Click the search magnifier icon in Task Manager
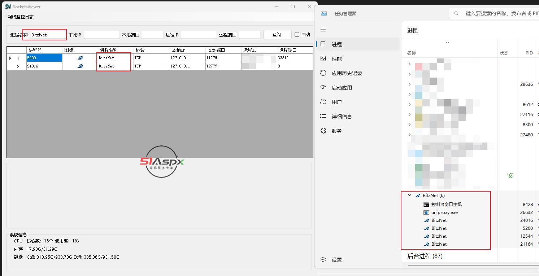 456,13
